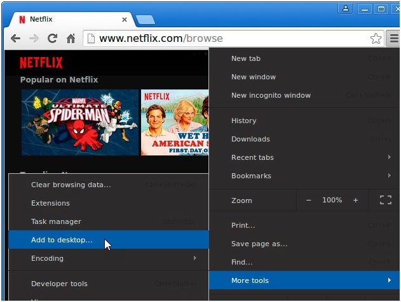Maximize the browser window
Viewport: 401px width, 302px height.
[x=381, y=9]
